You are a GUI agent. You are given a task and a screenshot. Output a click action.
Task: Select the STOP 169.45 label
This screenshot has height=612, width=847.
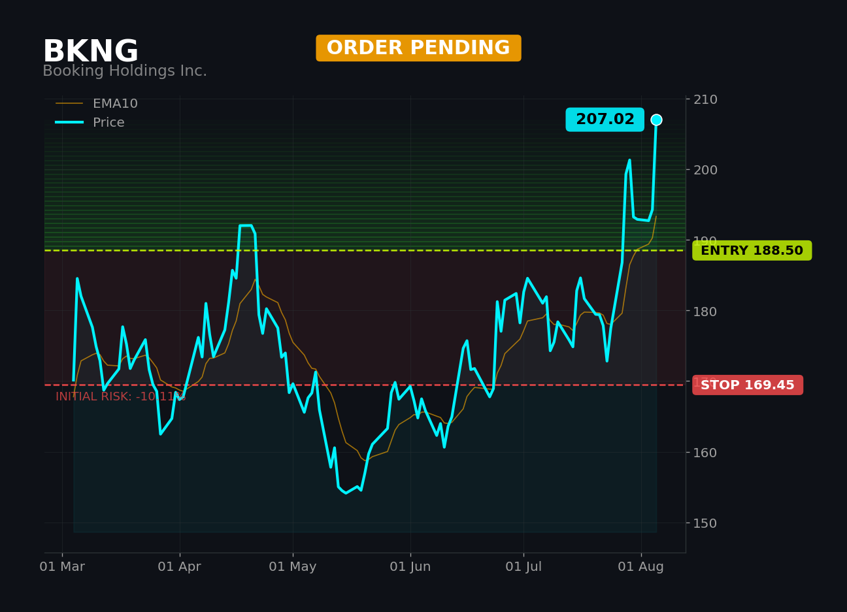pos(748,385)
